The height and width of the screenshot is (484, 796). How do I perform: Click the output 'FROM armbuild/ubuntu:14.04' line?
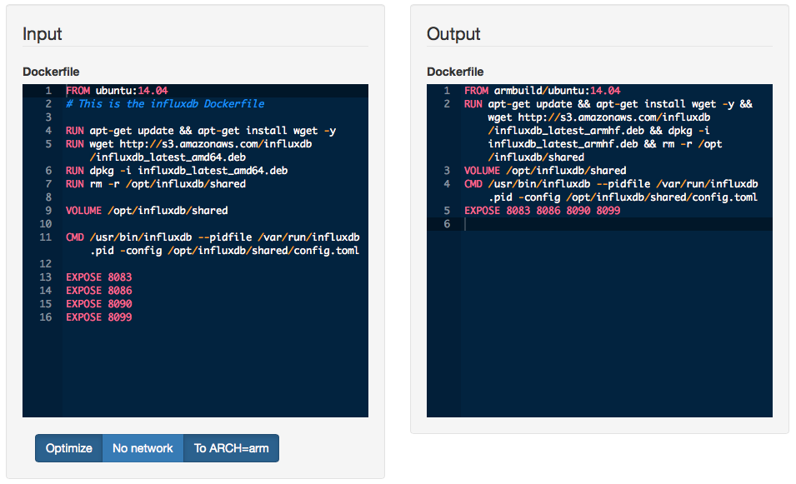coord(542,91)
